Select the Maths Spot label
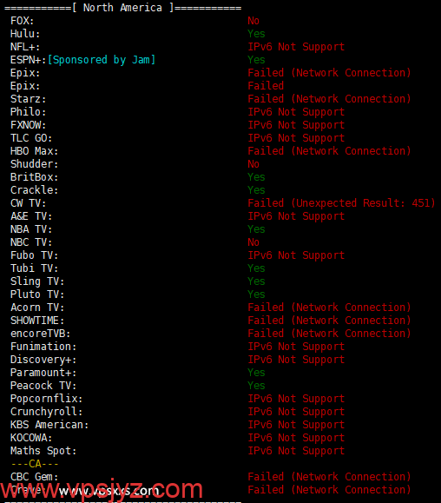Image resolution: width=441 pixels, height=503 pixels. click(x=43, y=451)
